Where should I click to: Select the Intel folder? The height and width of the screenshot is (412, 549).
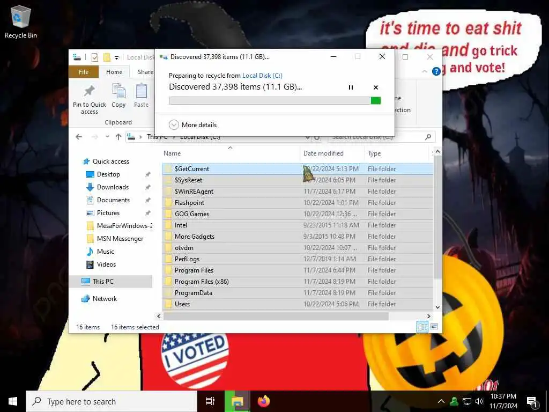(298, 225)
